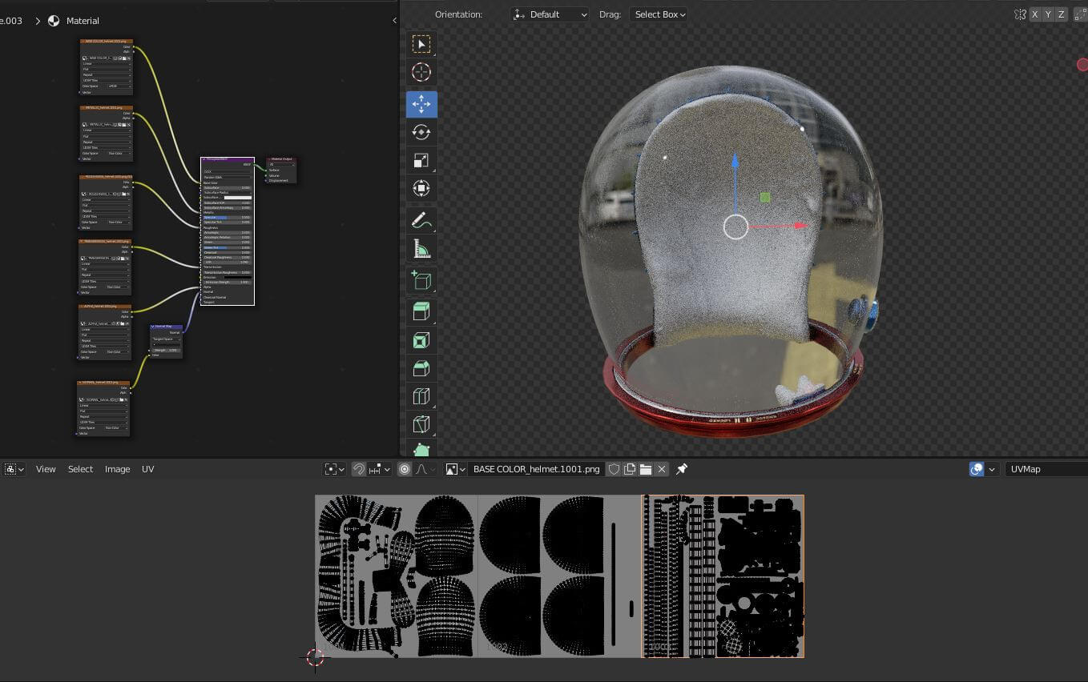Click the METALLIC image texture node header

(x=107, y=107)
